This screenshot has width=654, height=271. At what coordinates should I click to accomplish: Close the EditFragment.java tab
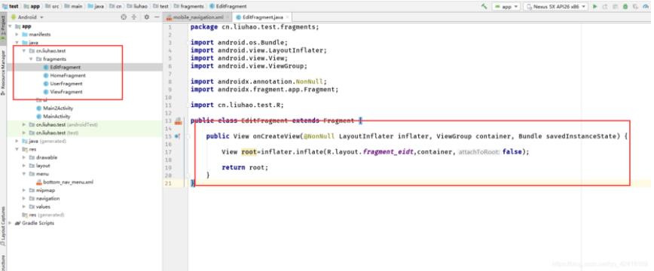[x=287, y=17]
